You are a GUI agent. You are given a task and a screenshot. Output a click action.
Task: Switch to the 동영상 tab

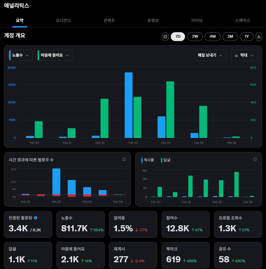click(x=153, y=20)
